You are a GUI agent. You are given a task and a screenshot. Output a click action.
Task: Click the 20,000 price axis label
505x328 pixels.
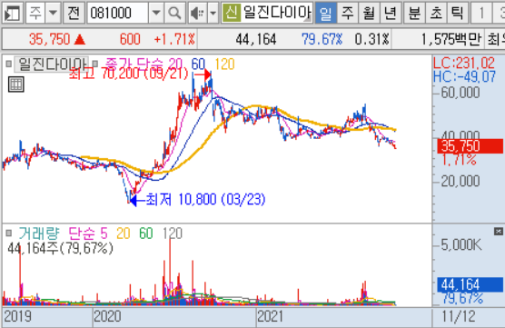pyautogui.click(x=460, y=181)
